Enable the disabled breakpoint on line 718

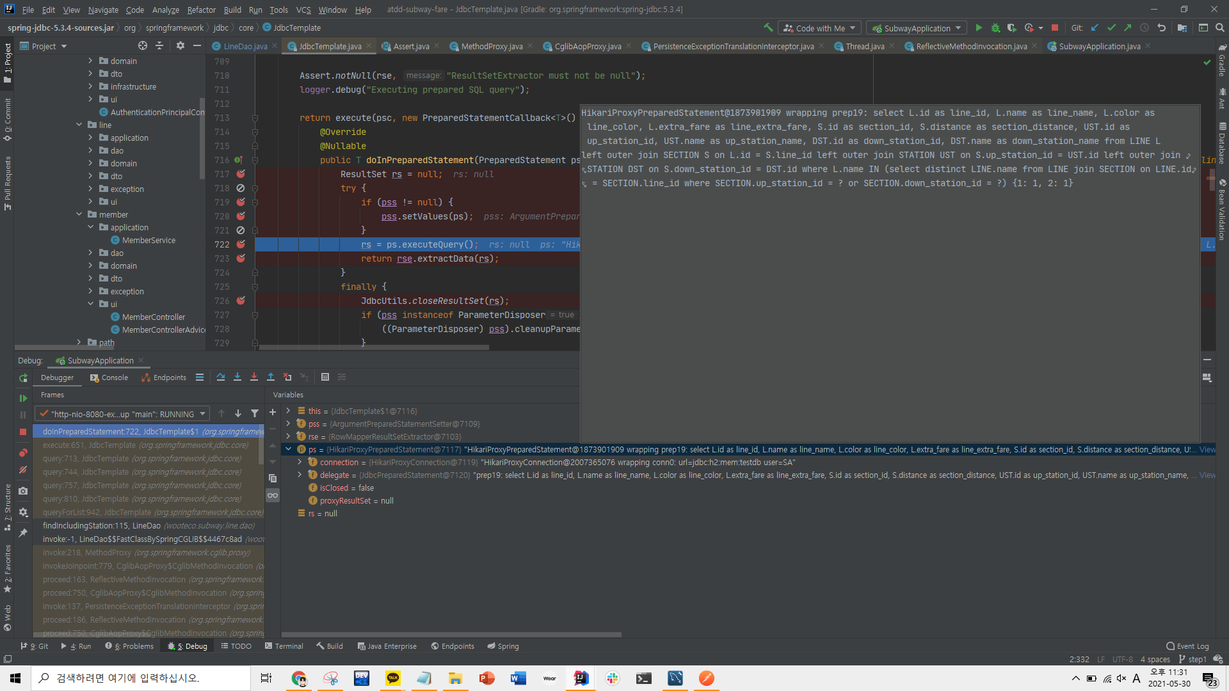[241, 188]
